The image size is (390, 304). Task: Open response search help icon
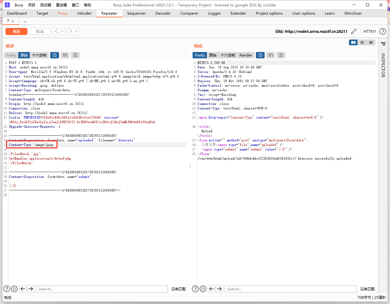pos(195,289)
